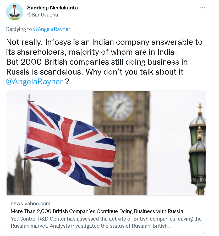Click the news.yahoo.com domain label

tap(30, 203)
